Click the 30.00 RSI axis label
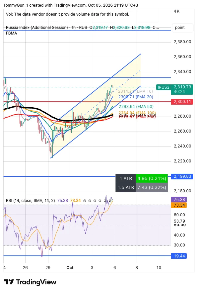 click(179, 245)
